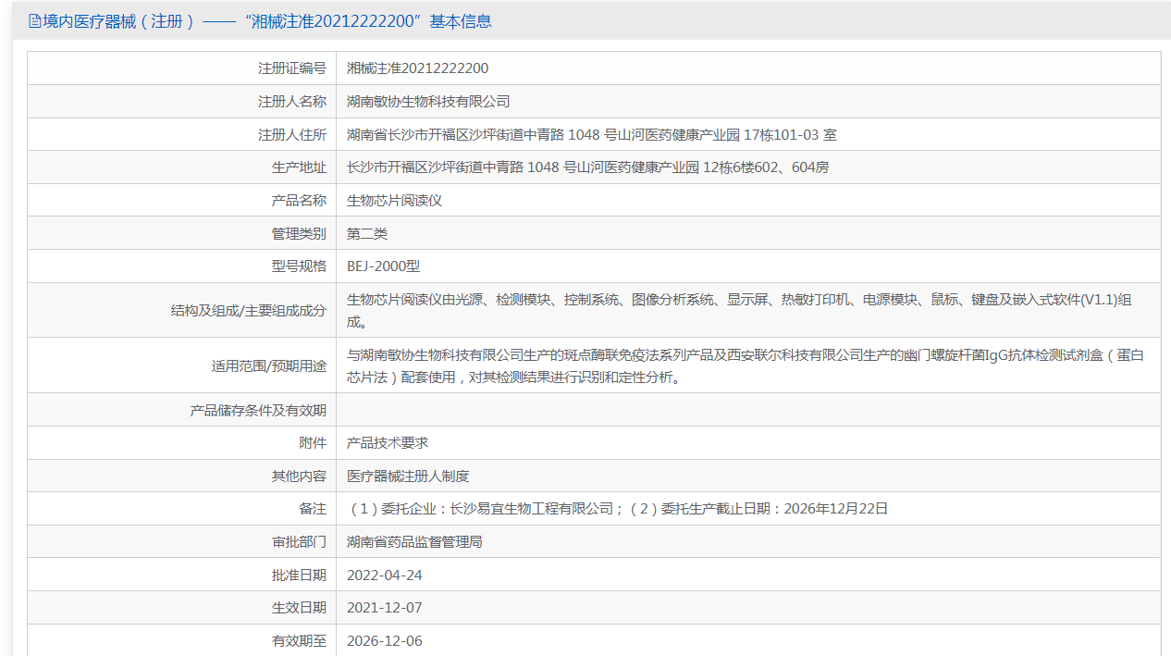The height and width of the screenshot is (656, 1171).
Task: Click the 型号规格 label
Action: coord(299,266)
